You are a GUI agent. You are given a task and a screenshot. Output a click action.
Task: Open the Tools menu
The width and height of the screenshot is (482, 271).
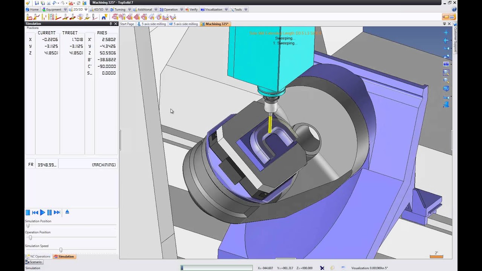point(236,9)
